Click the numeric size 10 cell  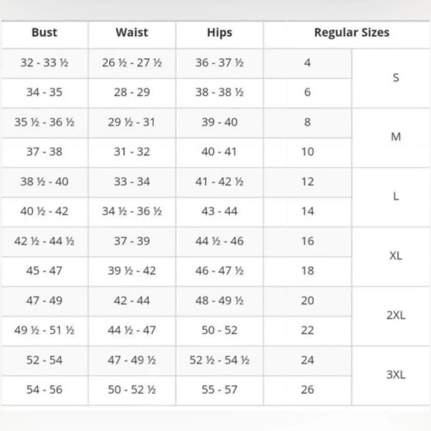(307, 152)
